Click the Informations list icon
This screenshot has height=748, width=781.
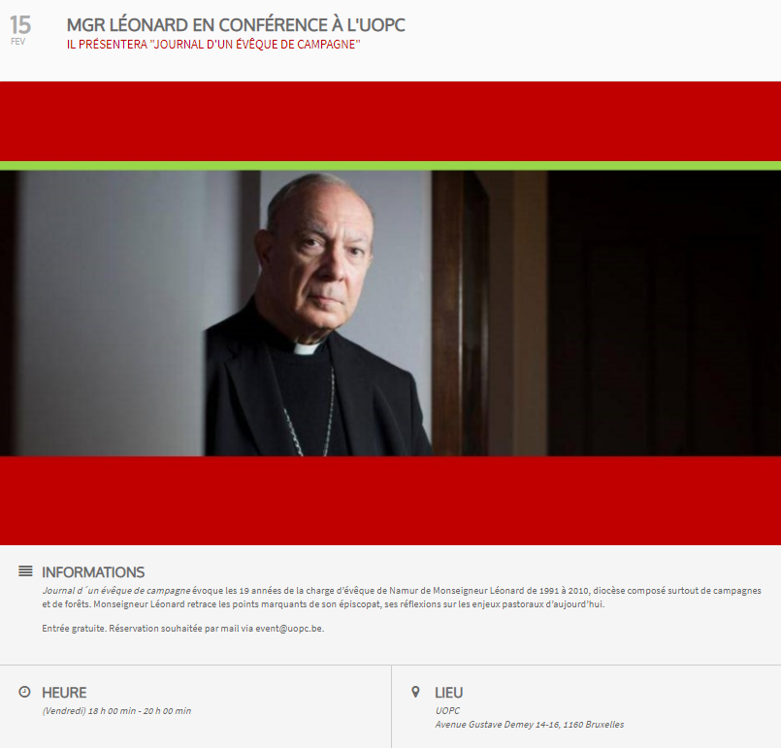25,571
